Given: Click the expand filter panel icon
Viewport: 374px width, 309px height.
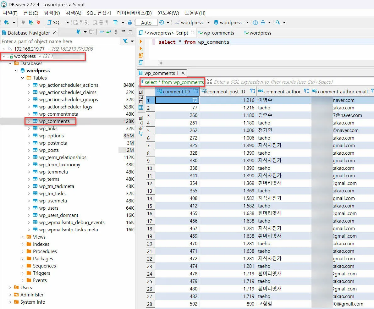Looking at the screenshot, I should (x=209, y=82).
